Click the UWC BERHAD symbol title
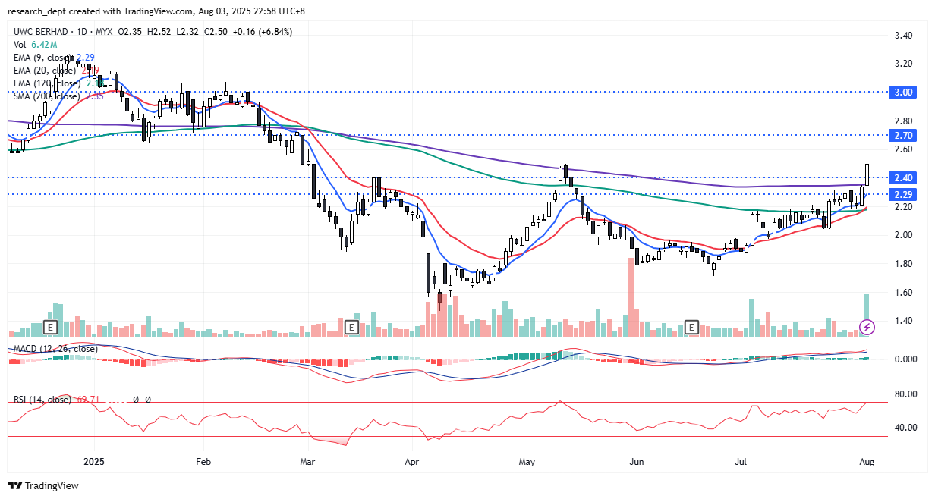 coord(41,32)
